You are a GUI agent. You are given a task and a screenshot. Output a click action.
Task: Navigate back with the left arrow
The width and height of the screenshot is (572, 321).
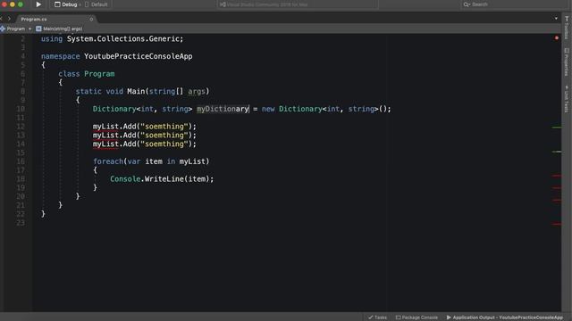[x=2, y=19]
